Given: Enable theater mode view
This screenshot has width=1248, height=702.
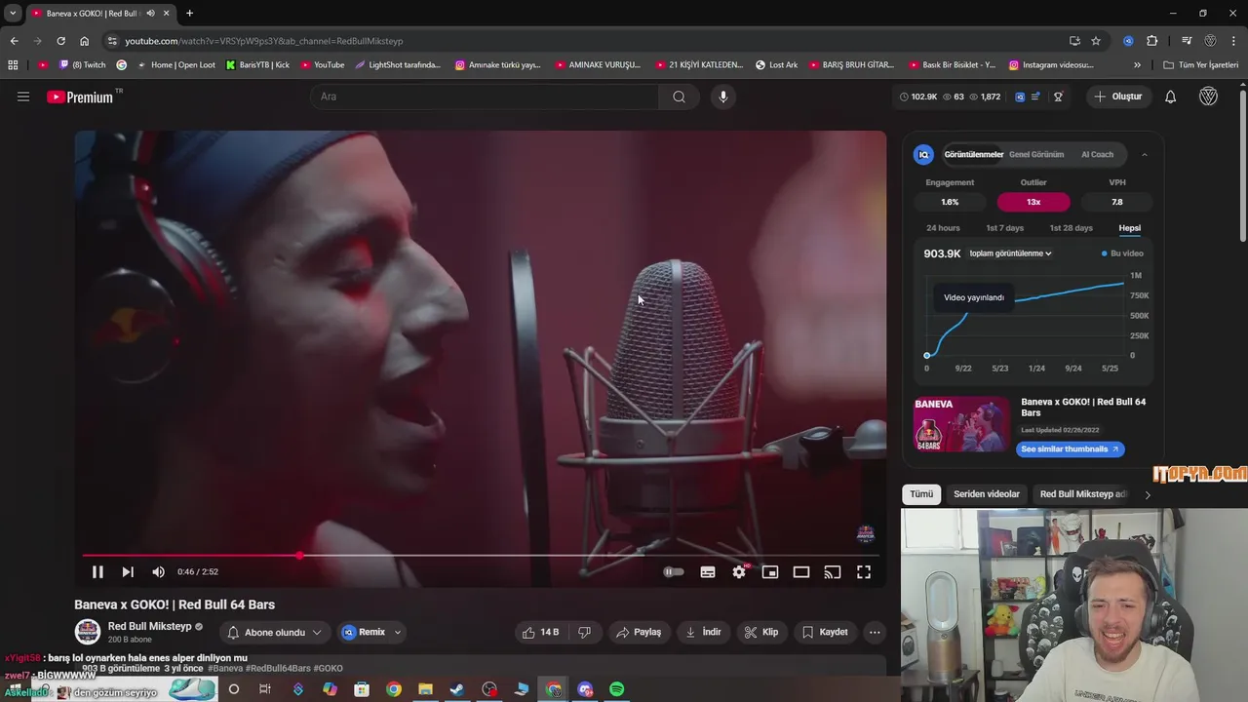Looking at the screenshot, I should point(801,572).
